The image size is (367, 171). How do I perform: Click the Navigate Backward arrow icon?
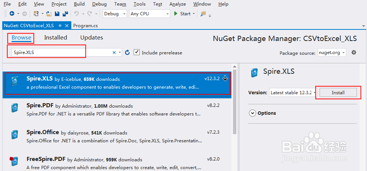(12, 14)
